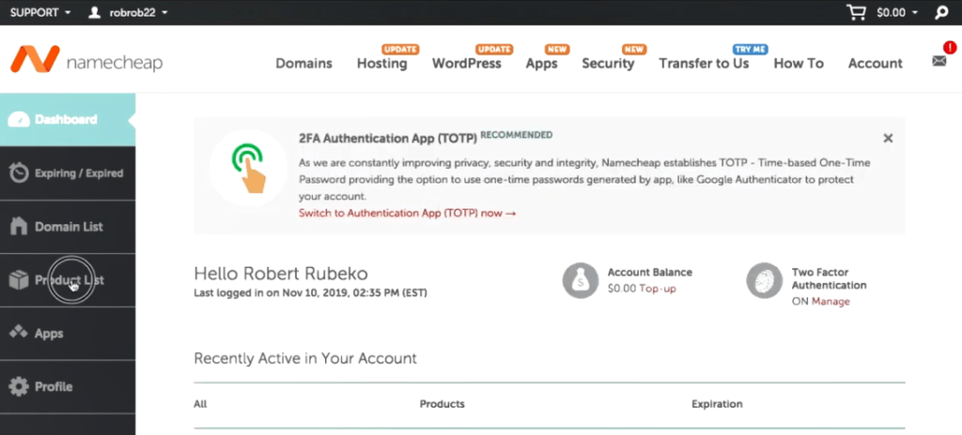
Task: Open the shopping cart icon
Action: click(x=858, y=12)
